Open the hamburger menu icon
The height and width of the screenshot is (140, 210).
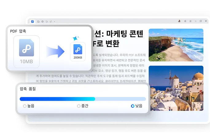pyautogui.click(x=190, y=21)
